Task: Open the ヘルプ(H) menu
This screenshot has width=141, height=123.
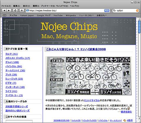Action: tap(74, 6)
